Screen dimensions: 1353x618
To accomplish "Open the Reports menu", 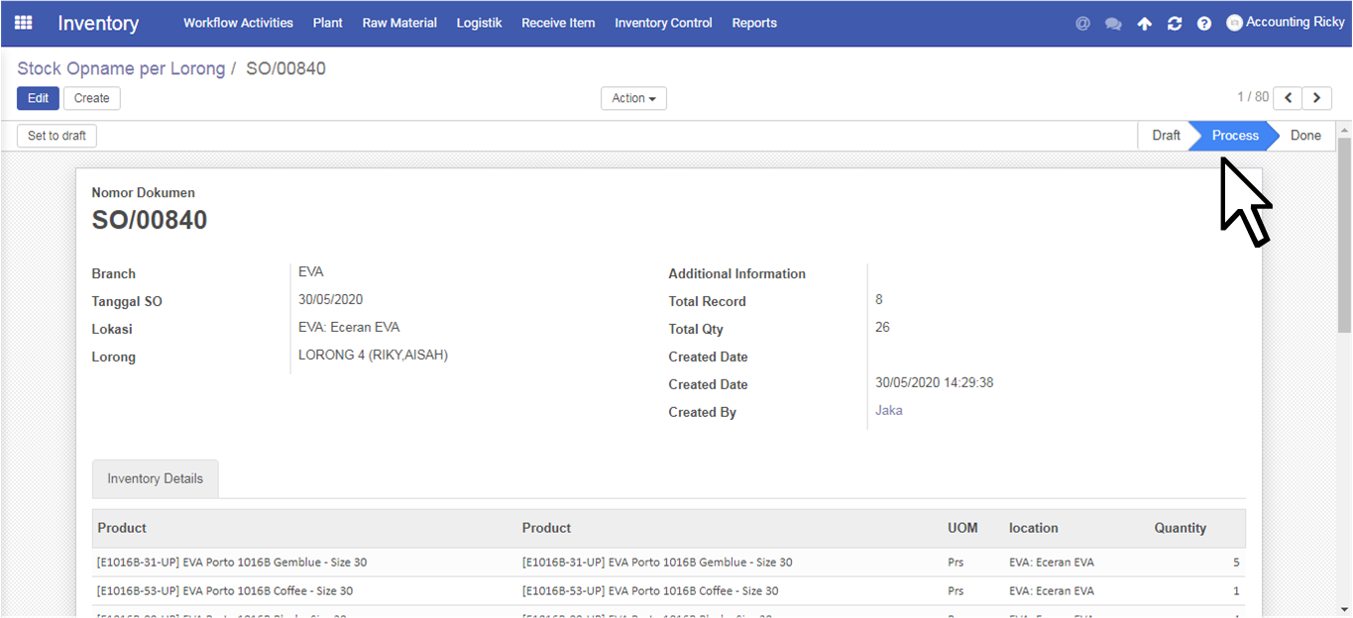I will (754, 23).
